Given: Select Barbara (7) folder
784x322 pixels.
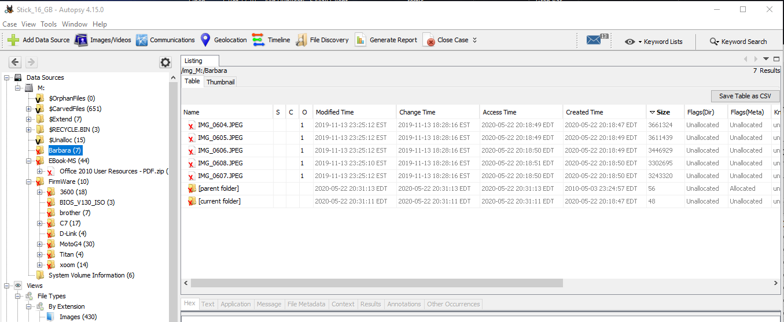Looking at the screenshot, I should [65, 150].
